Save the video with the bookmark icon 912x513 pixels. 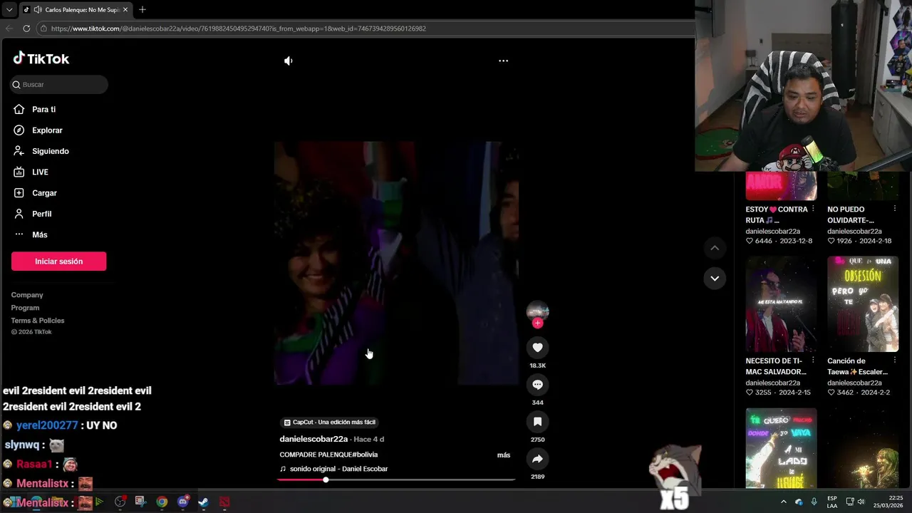[x=537, y=422]
